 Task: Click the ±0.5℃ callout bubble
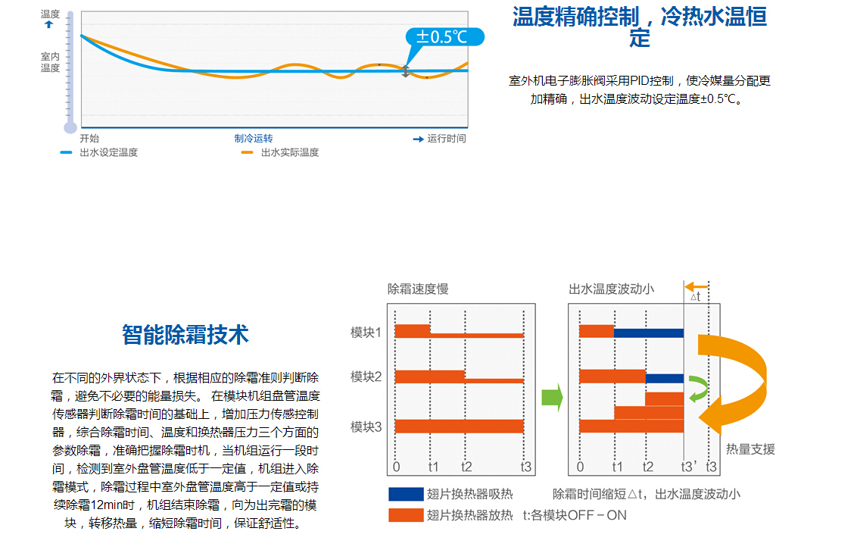click(x=441, y=37)
